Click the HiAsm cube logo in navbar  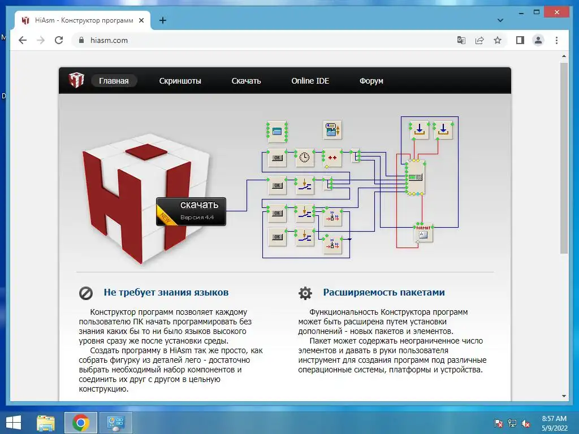pyautogui.click(x=76, y=80)
